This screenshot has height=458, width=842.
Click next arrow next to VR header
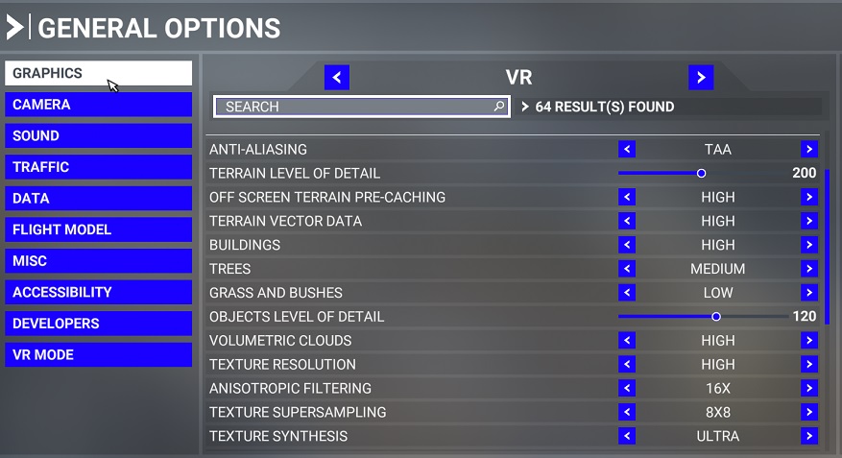coord(701,78)
